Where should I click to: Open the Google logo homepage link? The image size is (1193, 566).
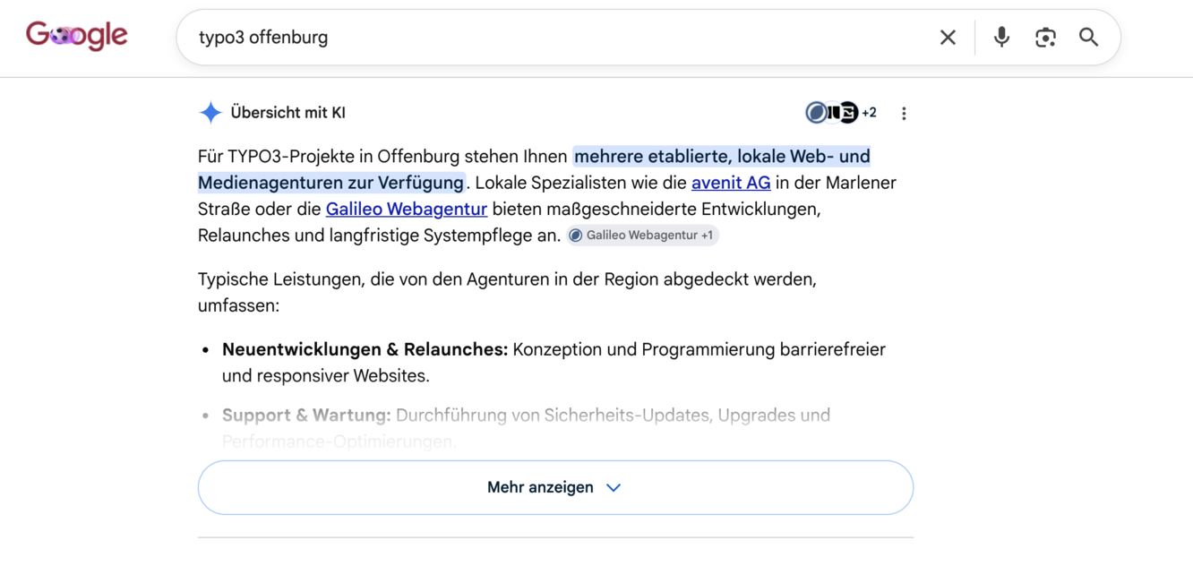77,36
